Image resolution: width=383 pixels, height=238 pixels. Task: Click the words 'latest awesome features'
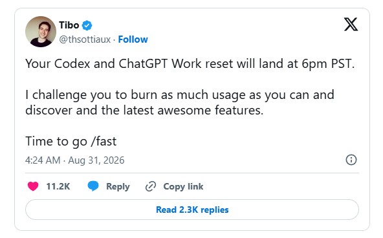(193, 111)
